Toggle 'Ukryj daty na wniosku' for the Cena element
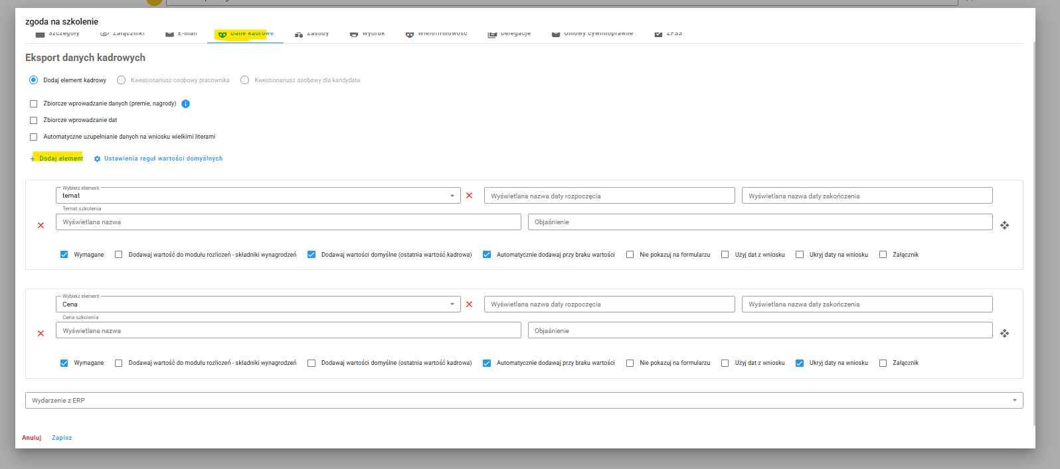1060x469 pixels. click(800, 363)
